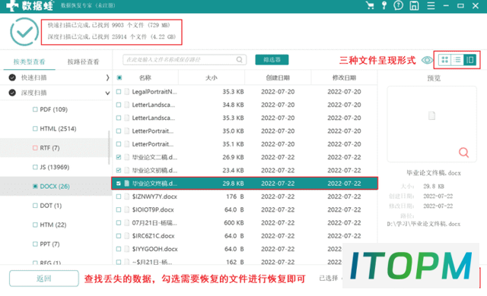487x296 pixels.
Task: Check the PPT (7) type checkbox
Action: (x=35, y=244)
